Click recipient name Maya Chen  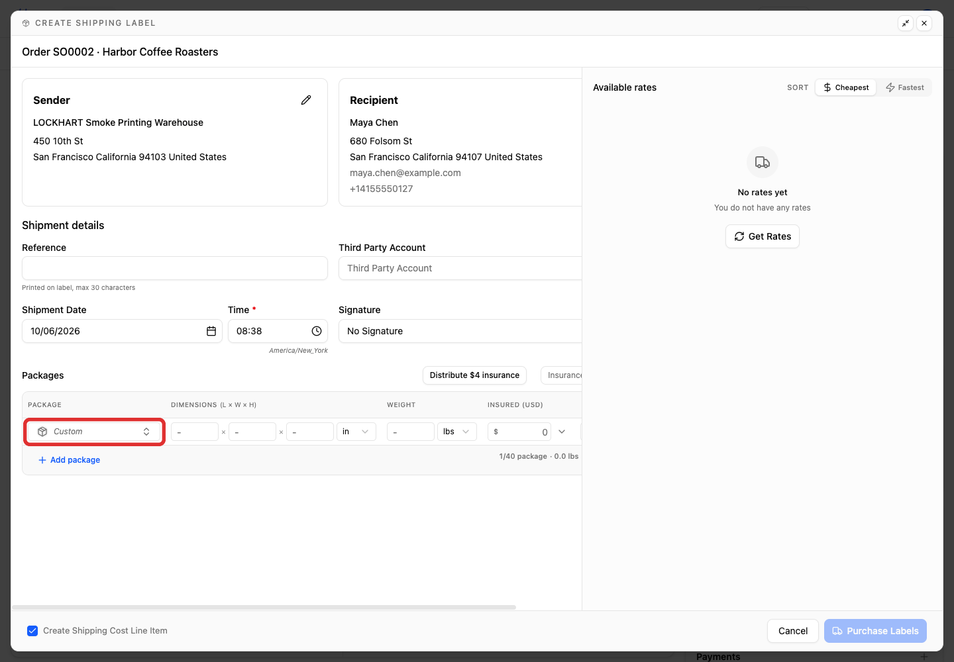click(374, 122)
